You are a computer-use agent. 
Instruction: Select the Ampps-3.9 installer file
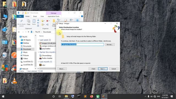click(x=48, y=43)
